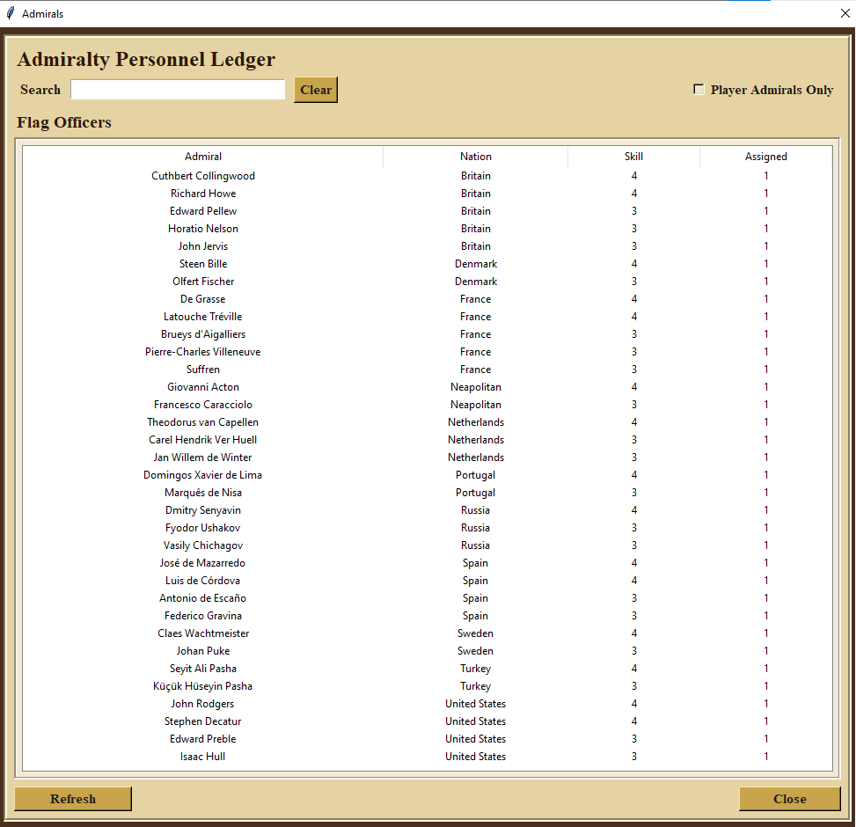Select the Richard Howe row
Screen dimensions: 856x827
428,194
